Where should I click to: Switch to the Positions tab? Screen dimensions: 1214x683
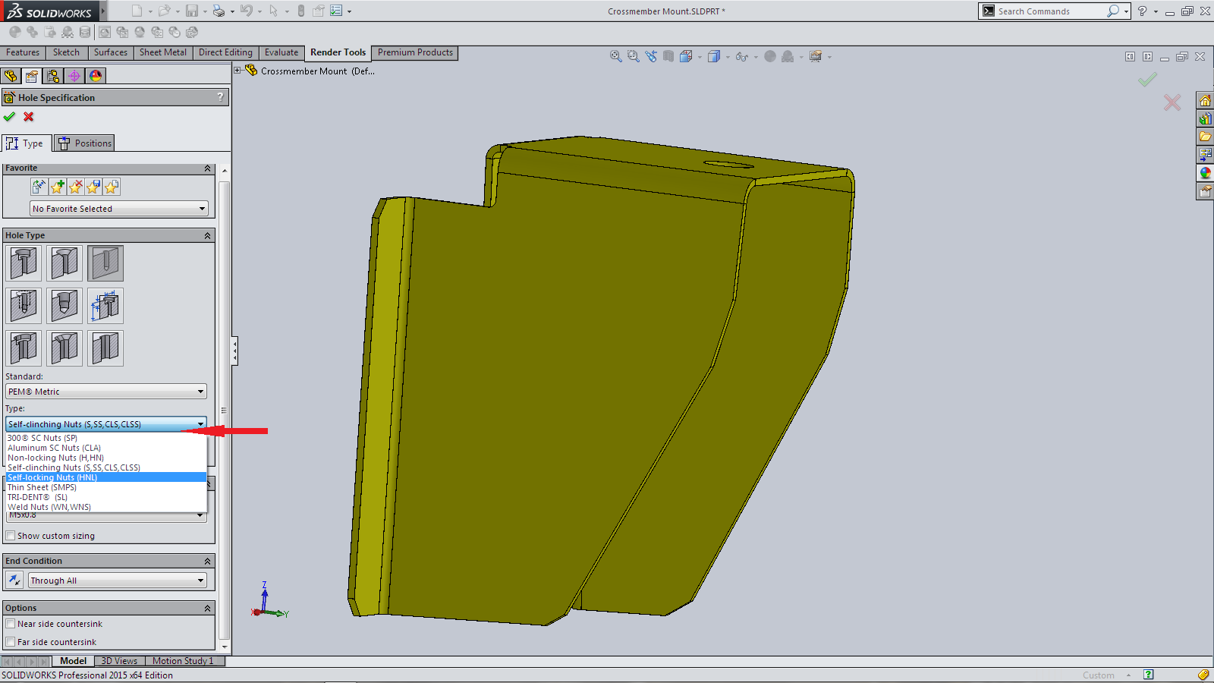click(x=85, y=143)
